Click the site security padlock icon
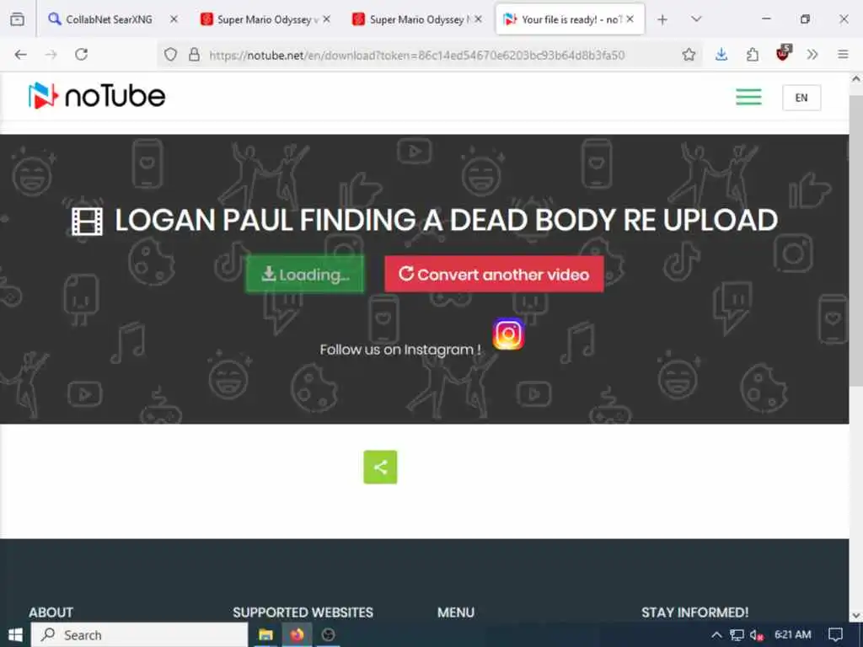Screen dimensions: 863x647 pos(195,55)
